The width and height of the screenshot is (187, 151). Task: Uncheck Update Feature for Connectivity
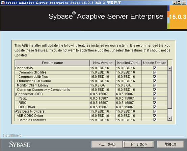tap(155, 68)
